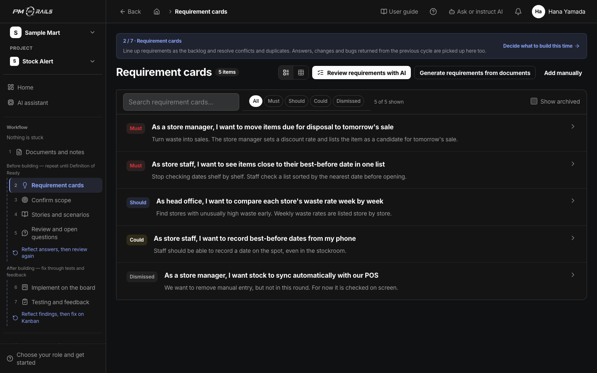This screenshot has width=597, height=373.
Task: Open the help question mark icon
Action: (x=433, y=12)
